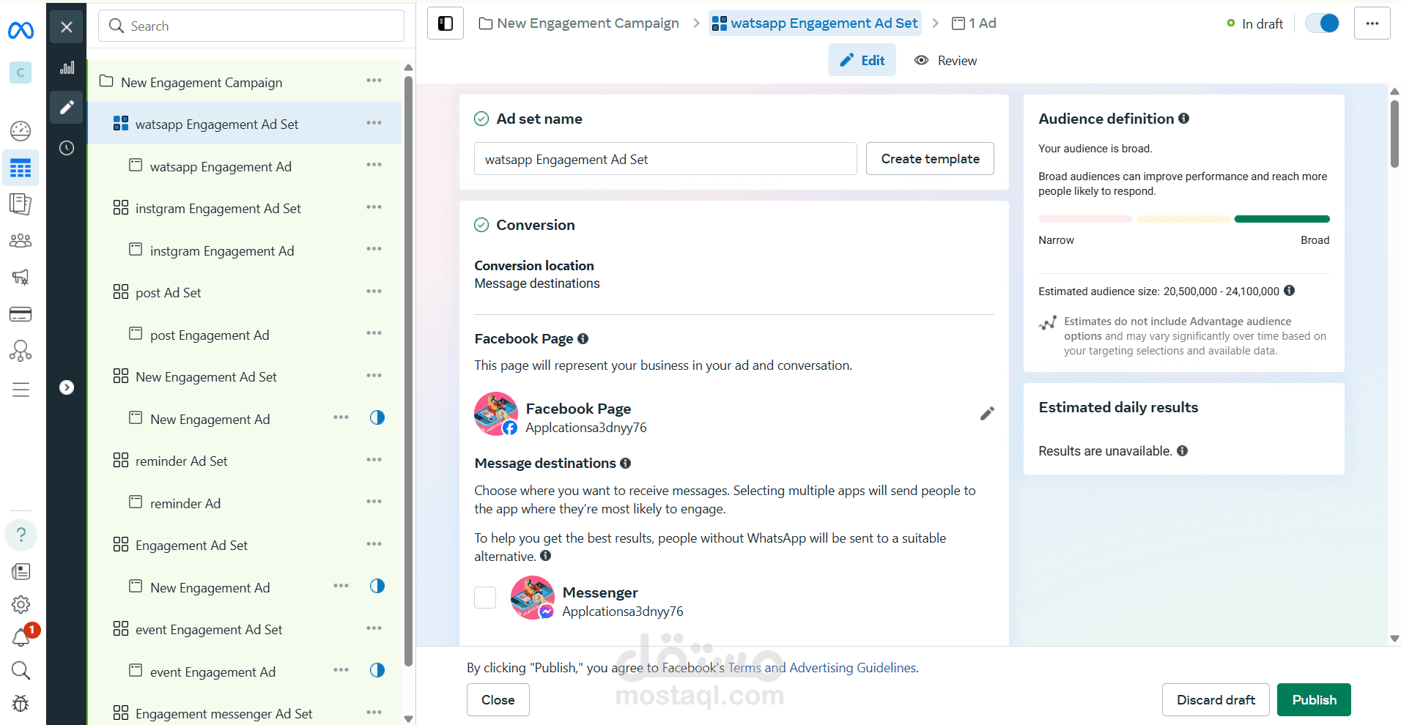Click the Audience definition info icon
The height and width of the screenshot is (725, 1401).
pyautogui.click(x=1183, y=119)
